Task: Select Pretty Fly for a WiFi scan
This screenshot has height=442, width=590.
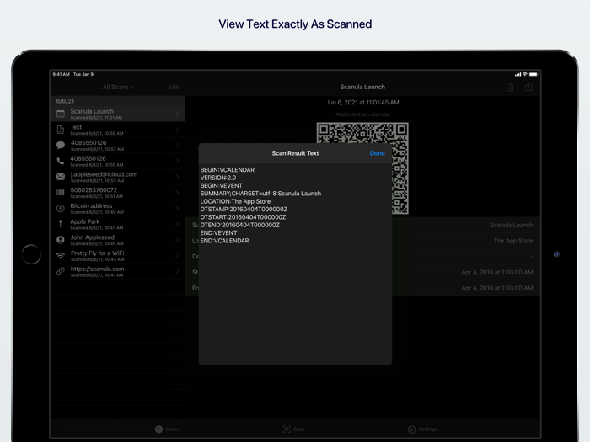Action: click(x=117, y=256)
